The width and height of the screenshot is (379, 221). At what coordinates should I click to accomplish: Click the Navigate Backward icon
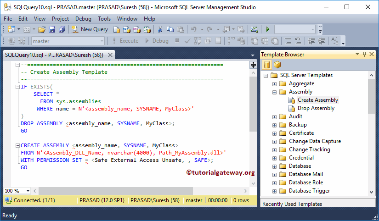coord(226,29)
